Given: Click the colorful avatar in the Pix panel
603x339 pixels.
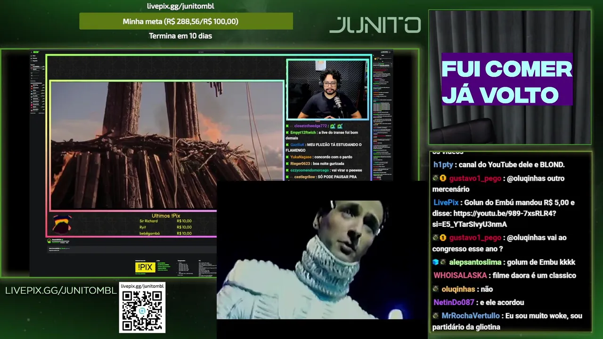Looking at the screenshot, I should click(62, 224).
